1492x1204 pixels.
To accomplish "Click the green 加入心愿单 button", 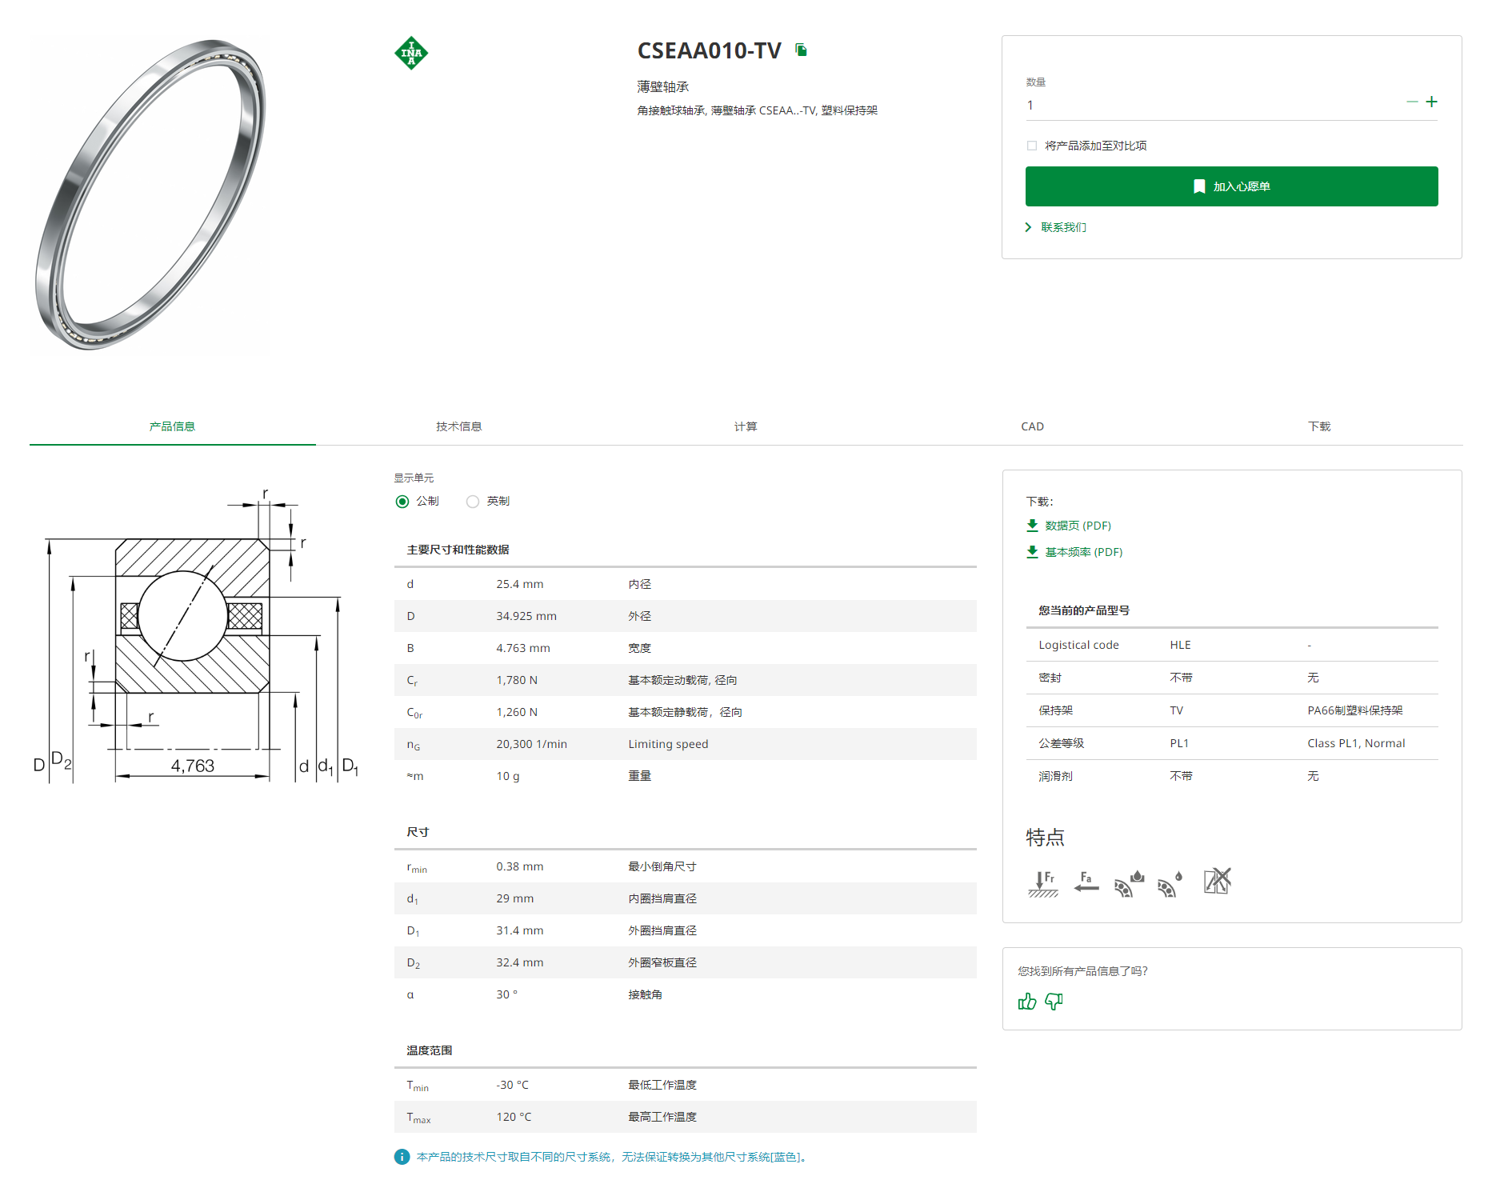I will [x=1231, y=186].
